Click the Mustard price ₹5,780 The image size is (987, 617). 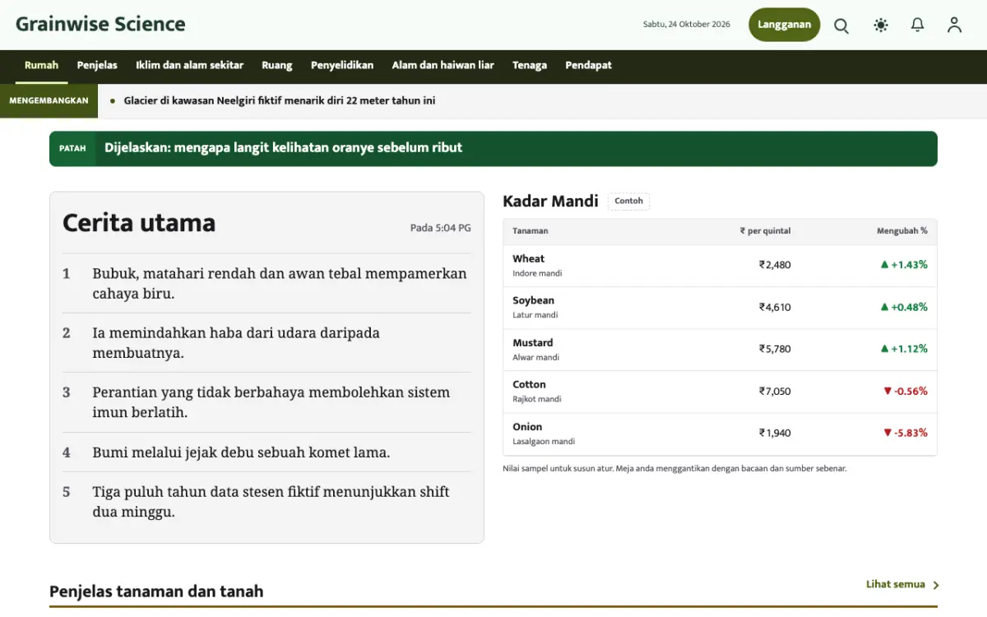(x=775, y=349)
